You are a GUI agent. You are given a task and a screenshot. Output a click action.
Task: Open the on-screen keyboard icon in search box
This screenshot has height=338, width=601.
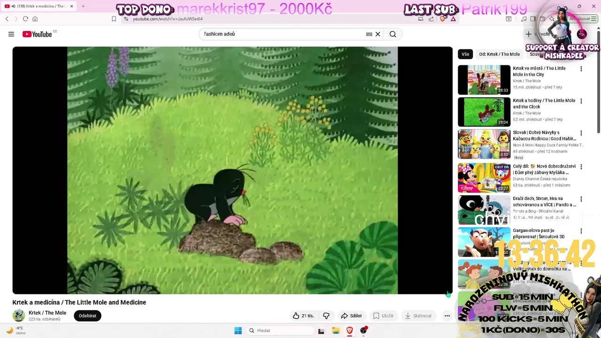click(369, 34)
